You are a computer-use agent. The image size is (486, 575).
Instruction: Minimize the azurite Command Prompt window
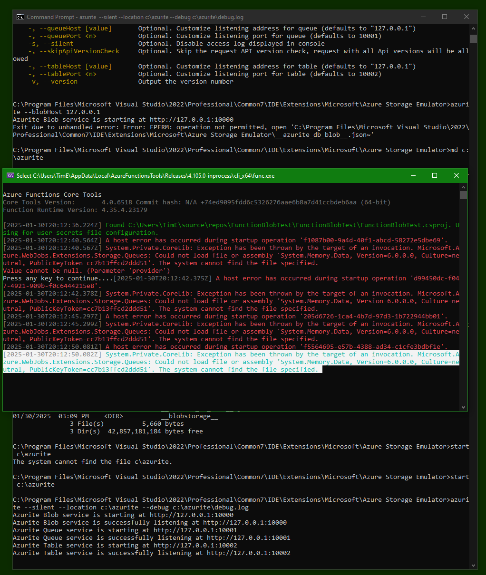423,17
